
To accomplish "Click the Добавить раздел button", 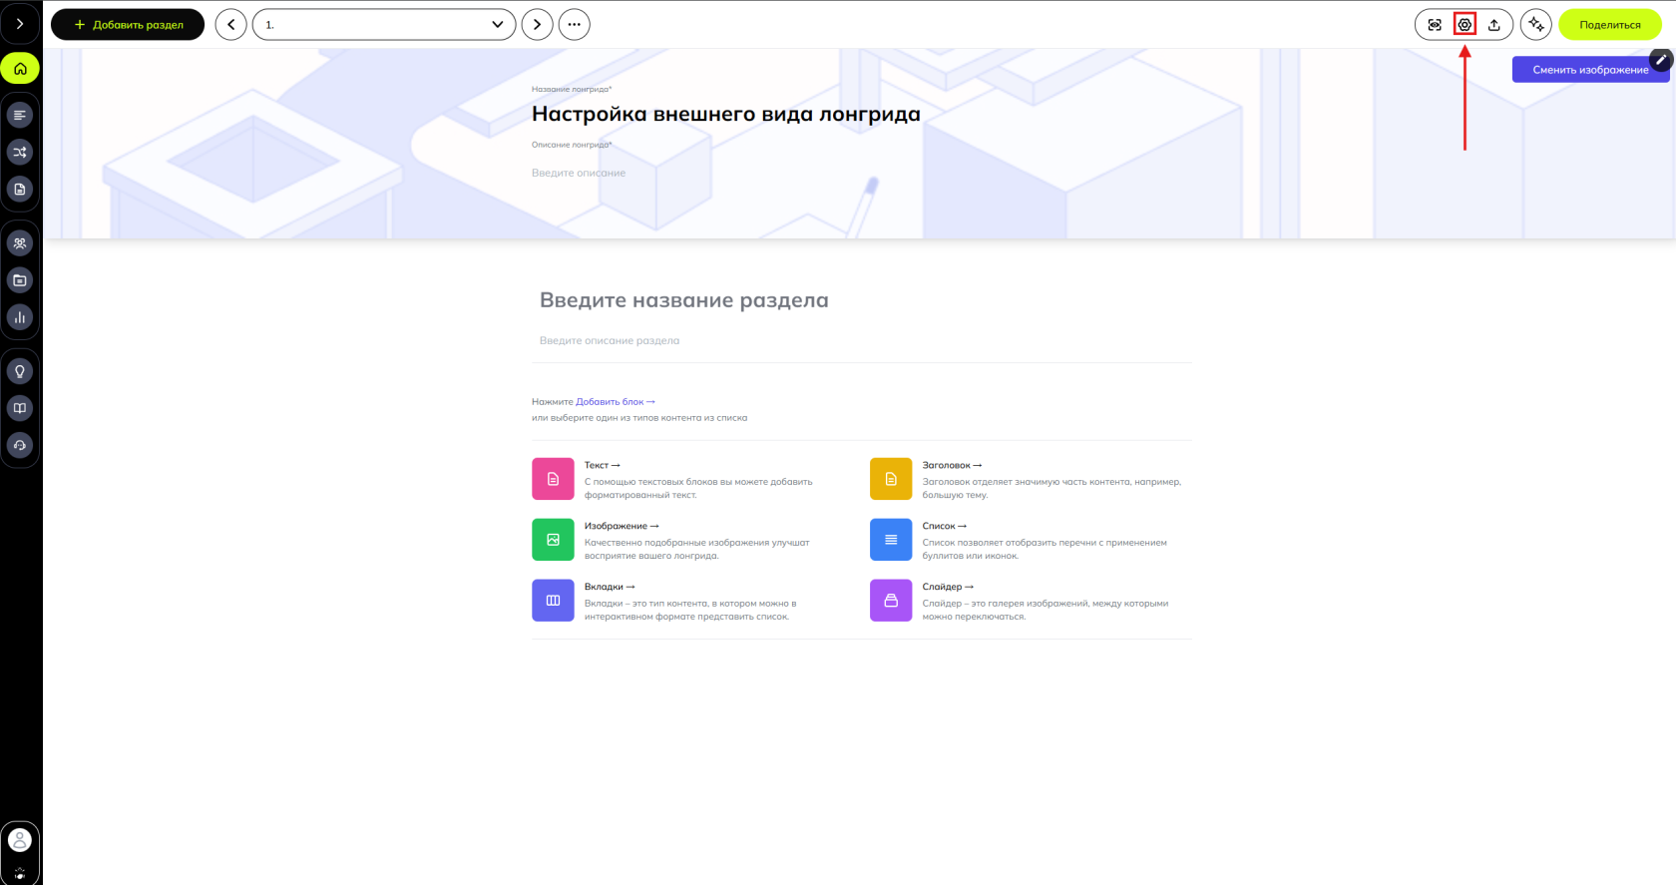I will 128,25.
